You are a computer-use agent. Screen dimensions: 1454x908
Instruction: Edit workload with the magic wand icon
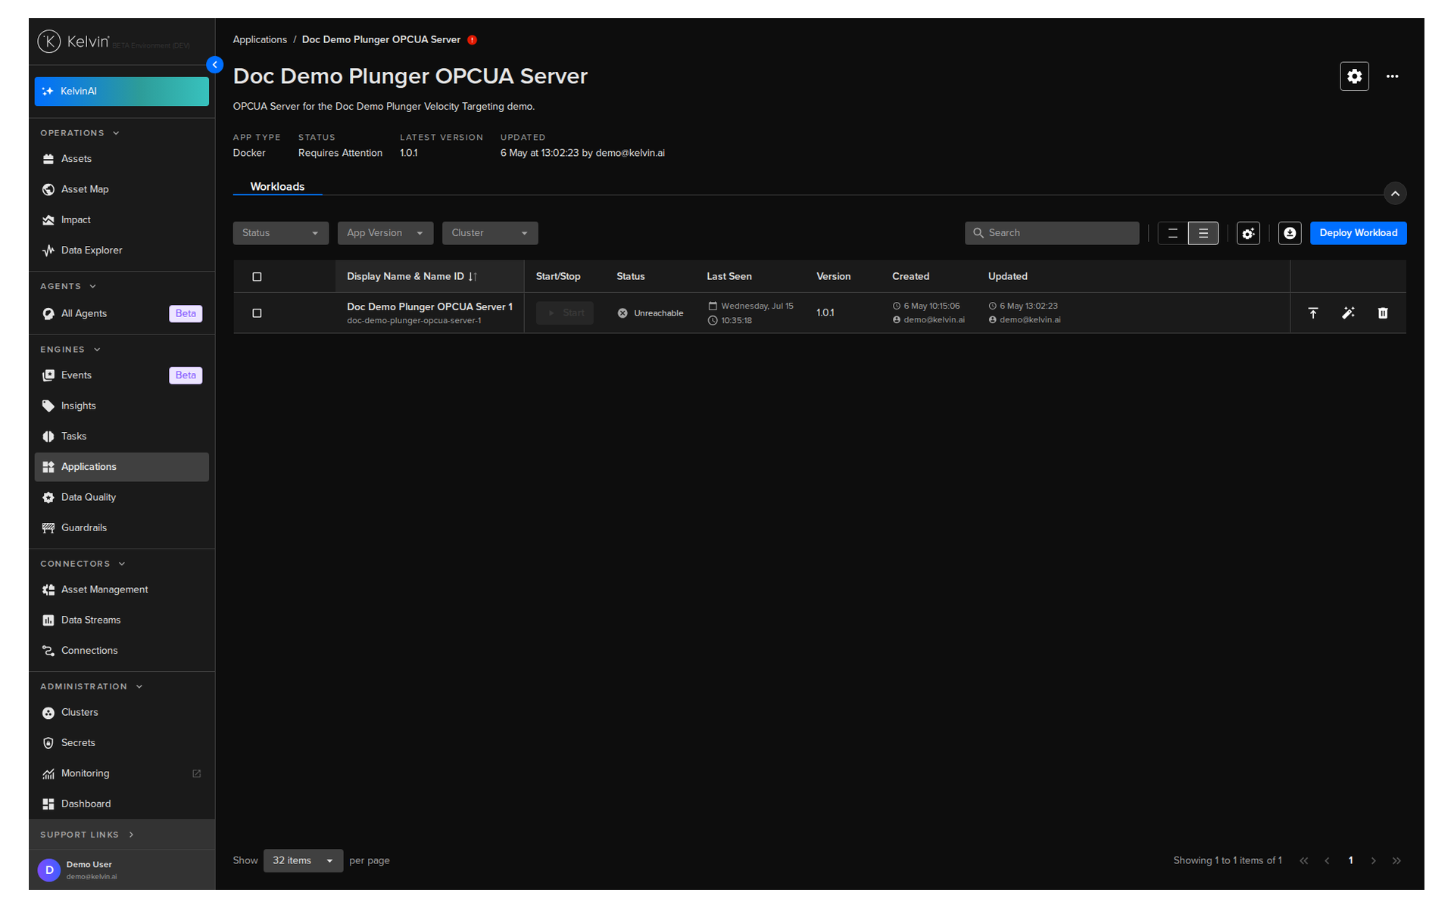click(1348, 313)
